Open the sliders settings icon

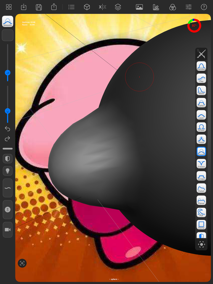click(188, 7)
